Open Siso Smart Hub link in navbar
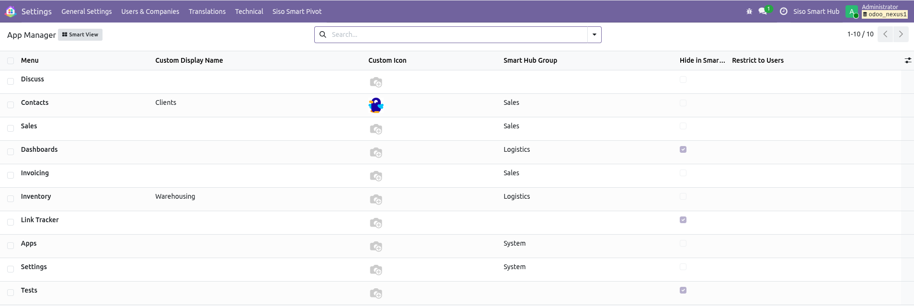The height and width of the screenshot is (306, 914). coord(816,11)
